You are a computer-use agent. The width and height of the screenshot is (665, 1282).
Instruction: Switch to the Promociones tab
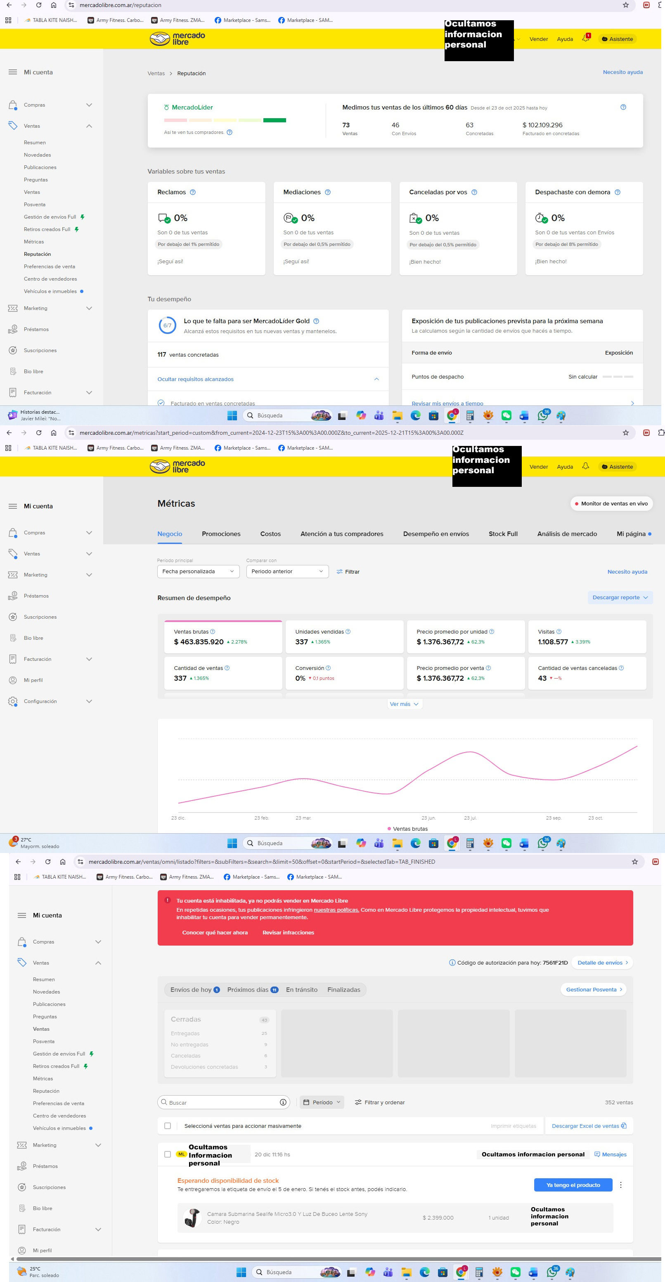point(221,534)
